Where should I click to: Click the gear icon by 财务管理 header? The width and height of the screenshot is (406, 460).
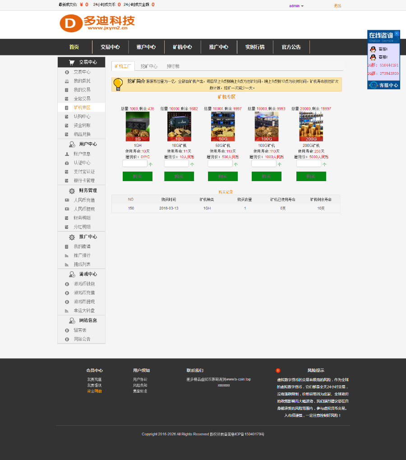[x=72, y=191]
